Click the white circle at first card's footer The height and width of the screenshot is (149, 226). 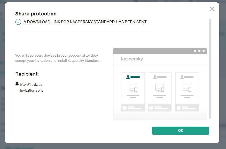tap(124, 108)
